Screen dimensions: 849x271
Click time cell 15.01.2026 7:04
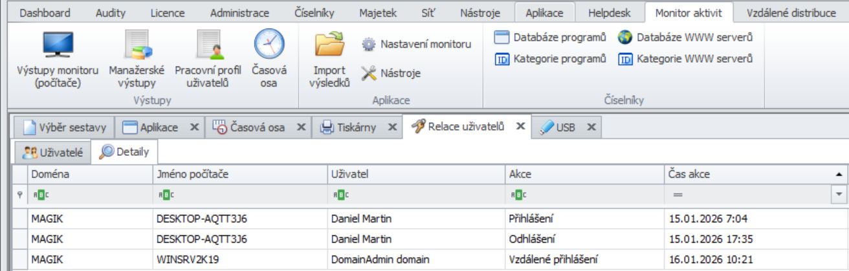click(x=756, y=219)
